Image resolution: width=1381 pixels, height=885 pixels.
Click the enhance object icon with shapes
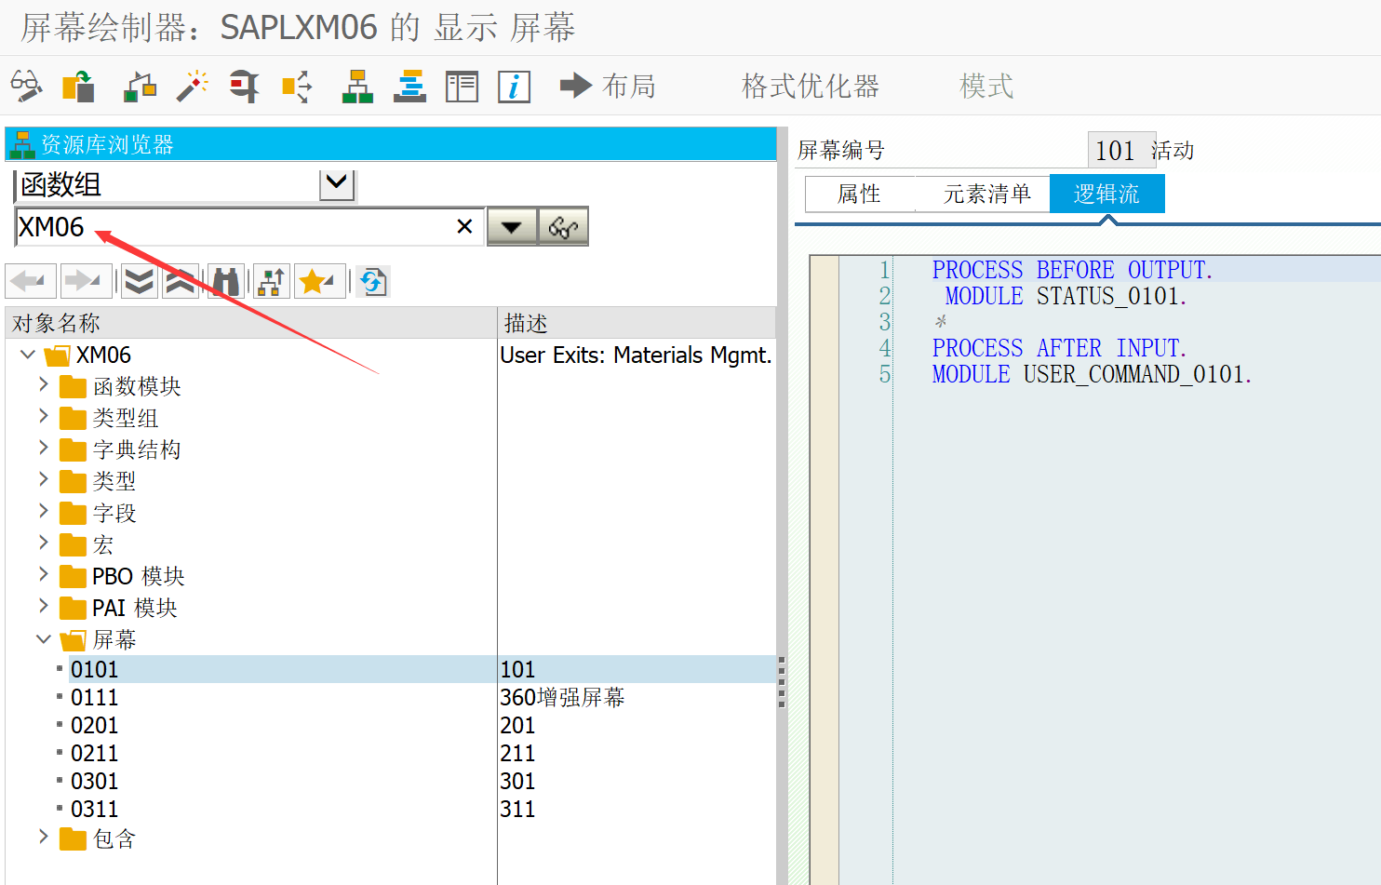(x=140, y=86)
